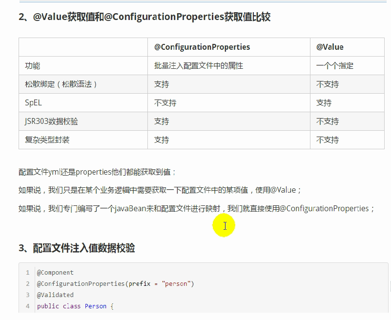Click the "@Component" code line
Screen dimensions: 391x320
pos(55,272)
